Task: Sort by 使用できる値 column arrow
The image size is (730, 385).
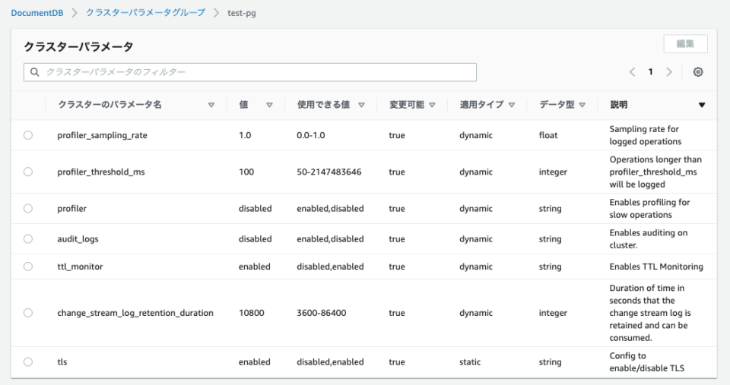Action: tap(361, 105)
